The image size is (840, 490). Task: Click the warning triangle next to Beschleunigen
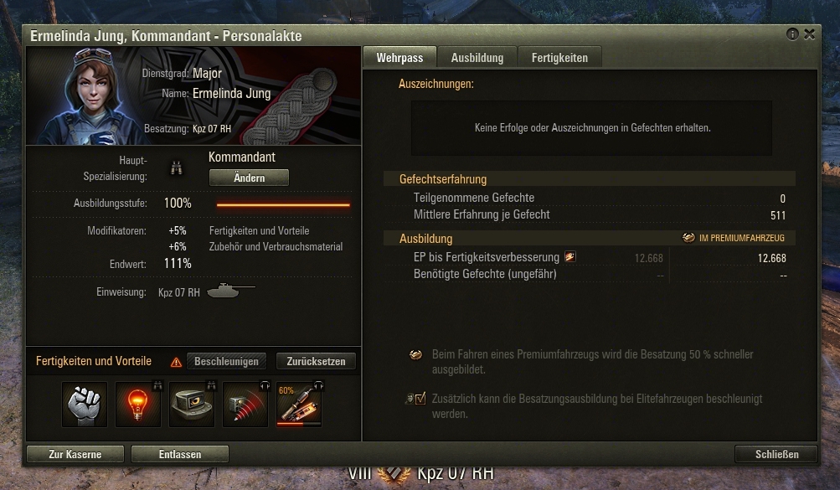[x=176, y=363]
